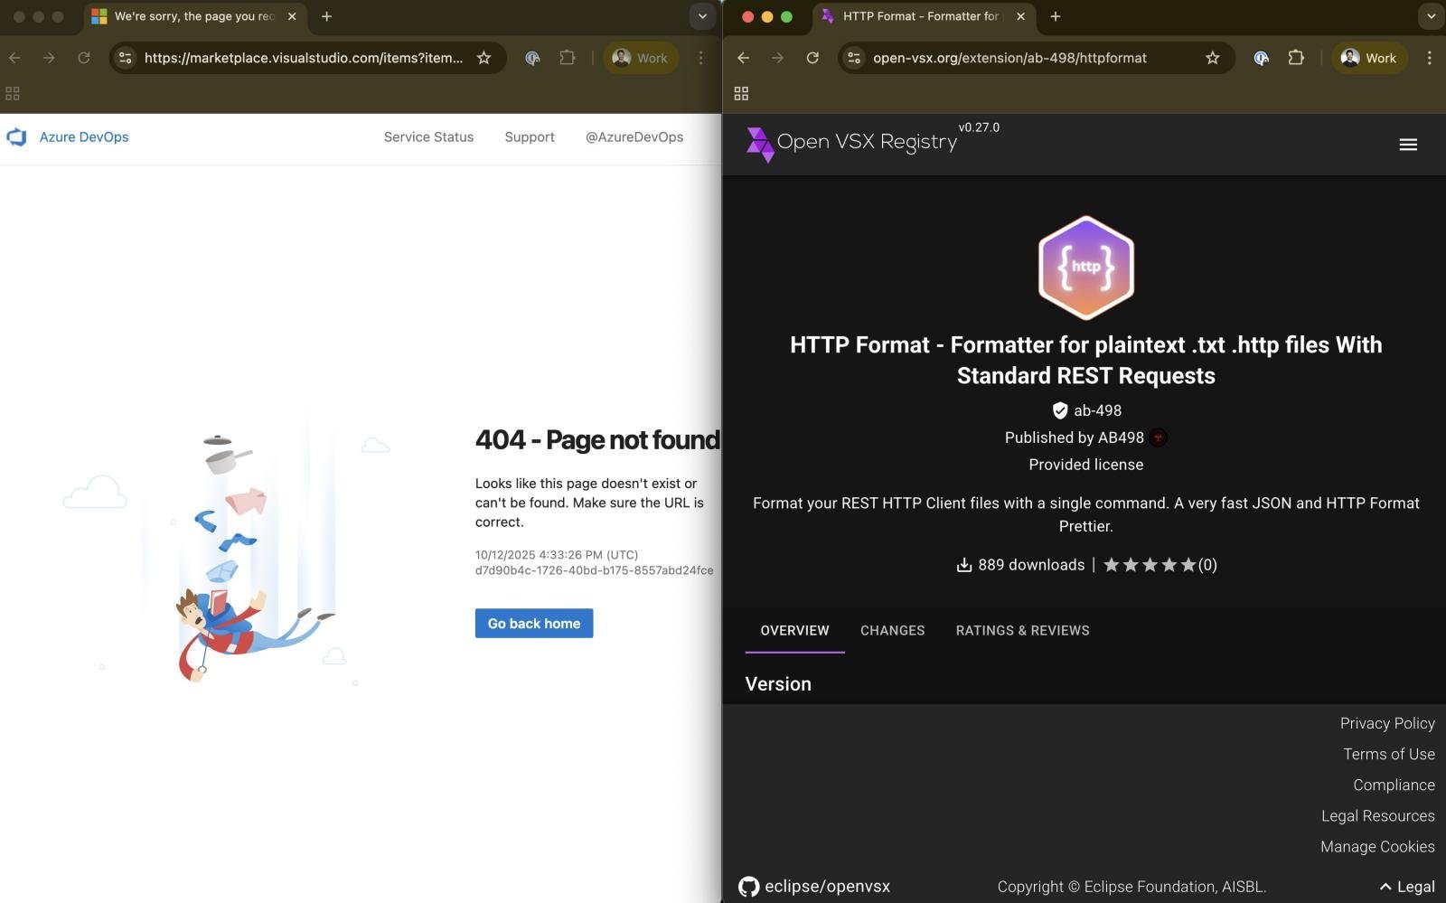Collapse the Legal footer section
The height and width of the screenshot is (903, 1446).
(x=1405, y=887)
